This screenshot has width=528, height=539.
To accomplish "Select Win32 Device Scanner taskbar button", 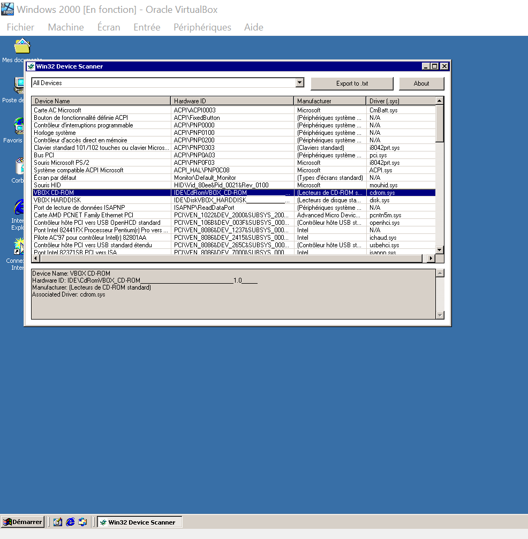I will (x=139, y=522).
